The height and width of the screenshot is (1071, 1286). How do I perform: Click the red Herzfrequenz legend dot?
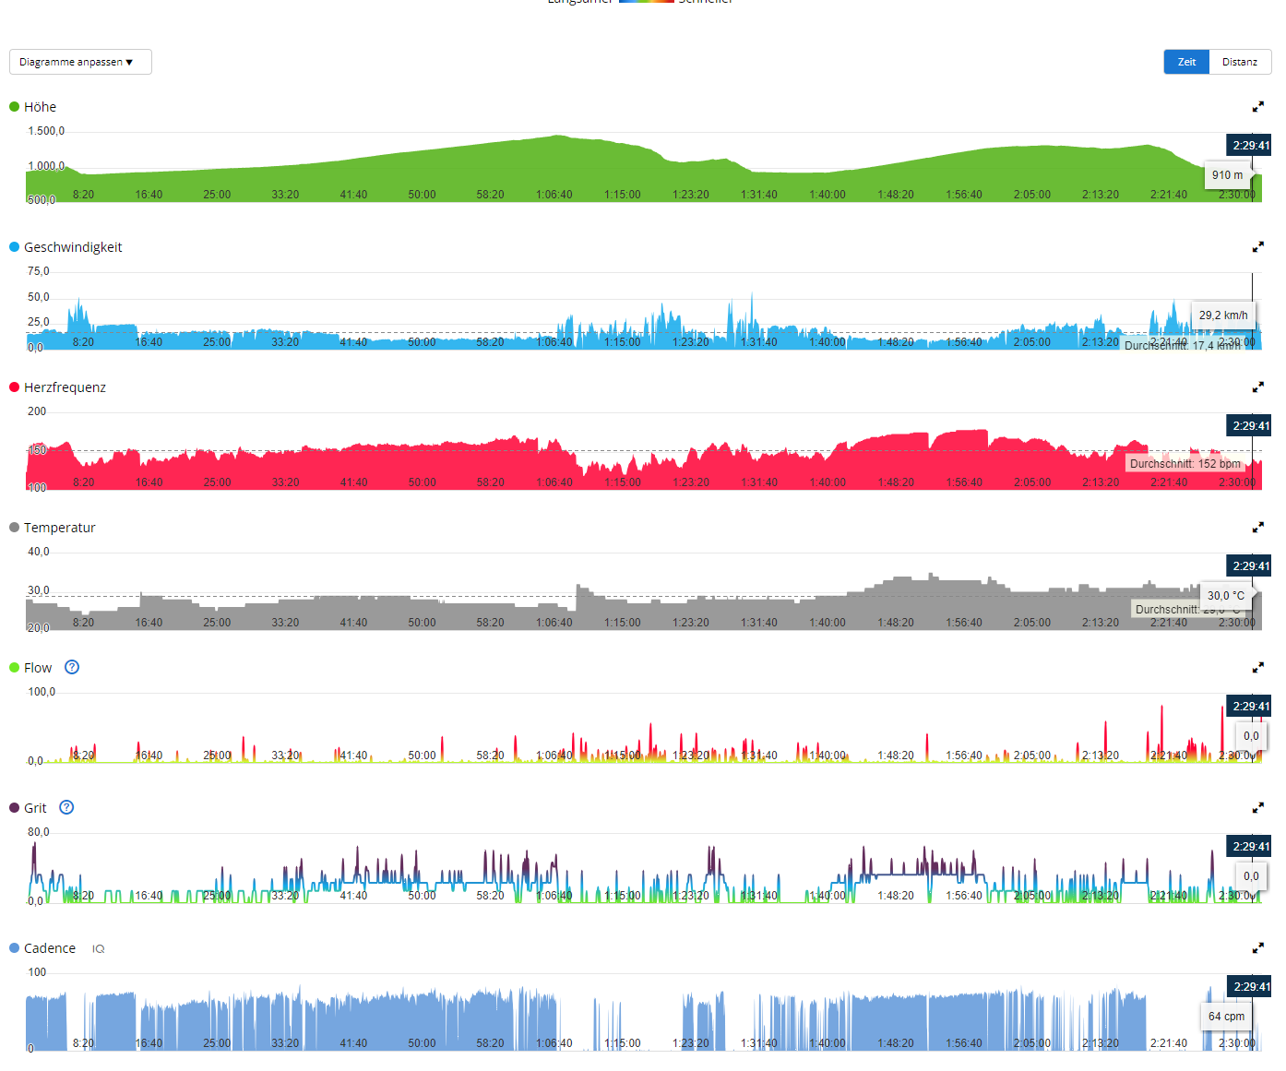coord(14,387)
